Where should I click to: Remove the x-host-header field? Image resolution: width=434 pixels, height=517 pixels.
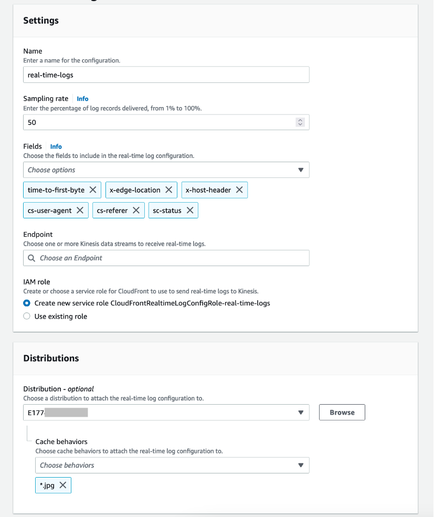[x=240, y=190]
